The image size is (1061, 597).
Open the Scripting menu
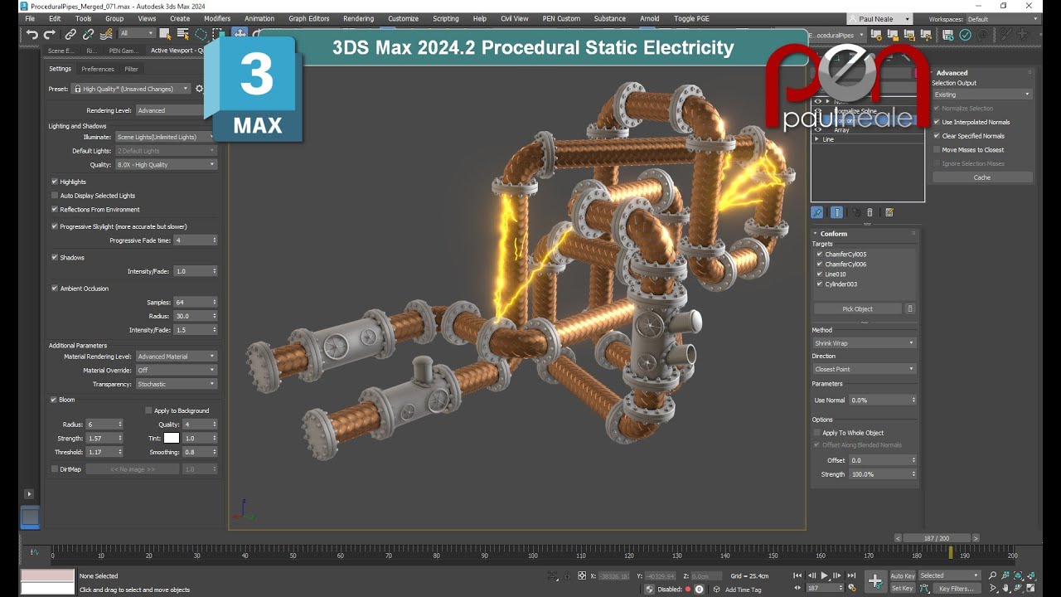coord(446,18)
